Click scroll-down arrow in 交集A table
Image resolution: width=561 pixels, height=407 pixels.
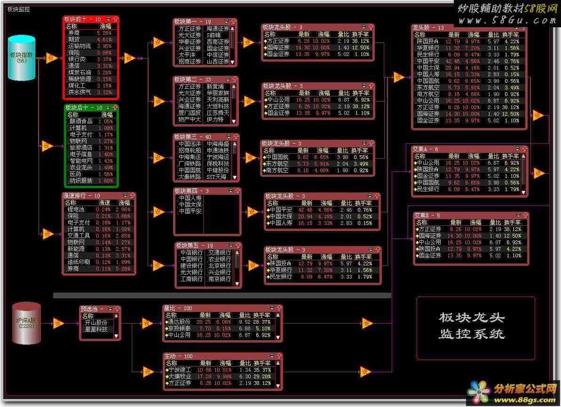523,192
